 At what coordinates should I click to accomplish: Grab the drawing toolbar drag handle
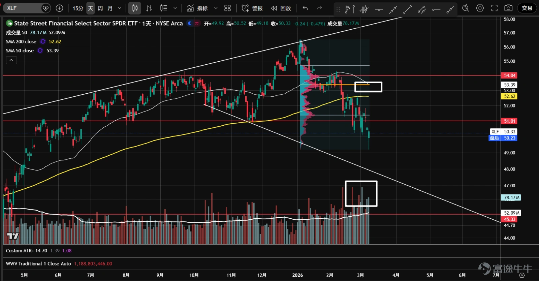338,9
